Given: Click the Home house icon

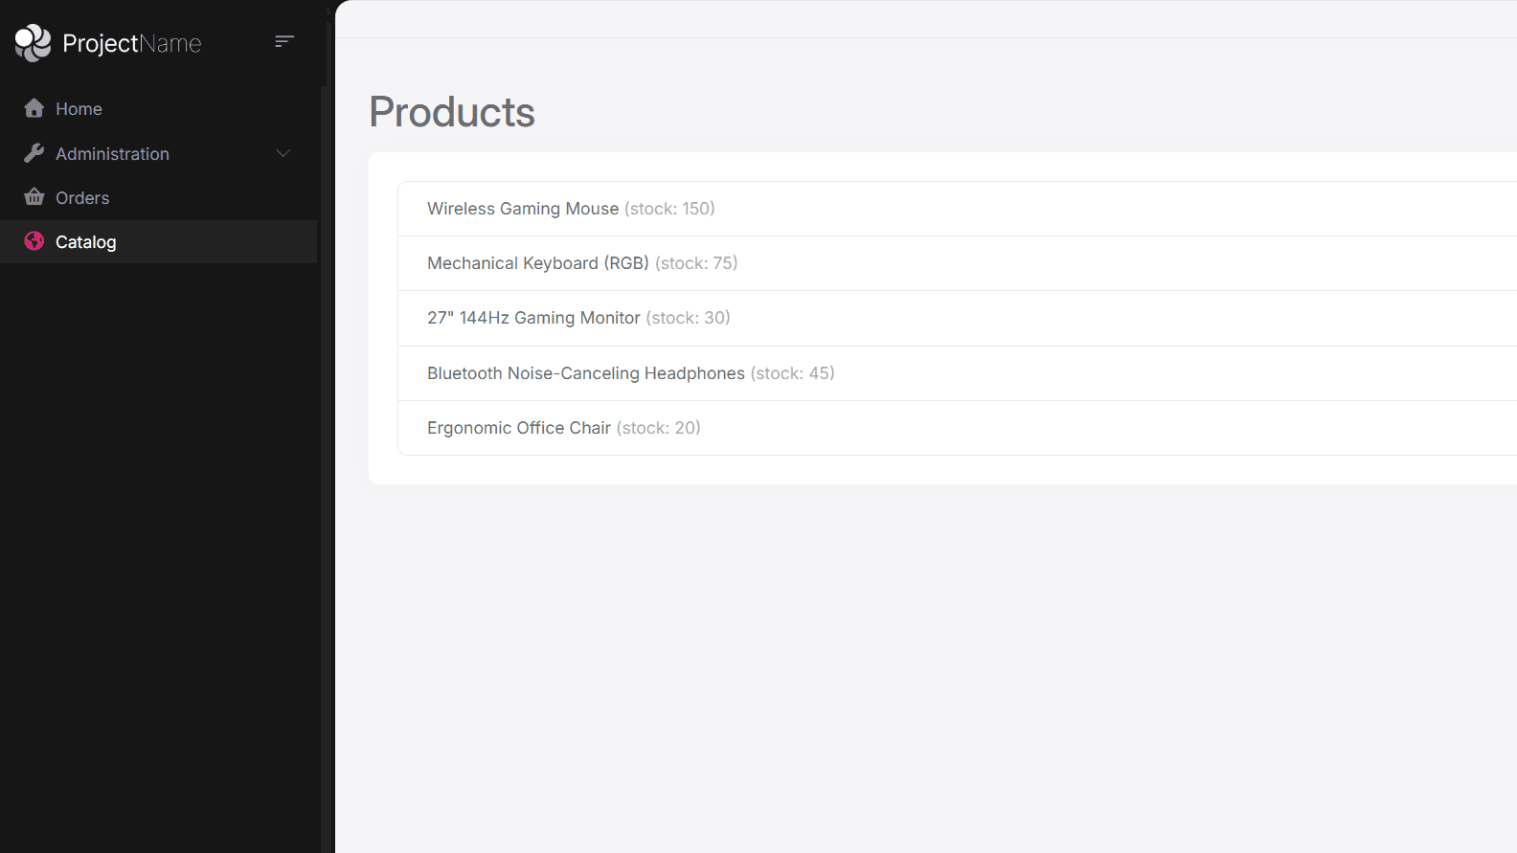Looking at the screenshot, I should point(34,108).
